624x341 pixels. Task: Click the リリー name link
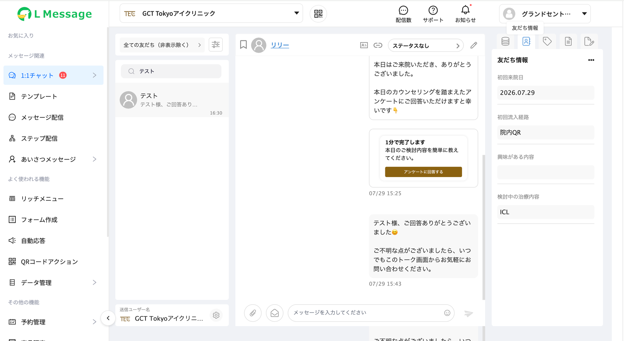click(x=280, y=45)
